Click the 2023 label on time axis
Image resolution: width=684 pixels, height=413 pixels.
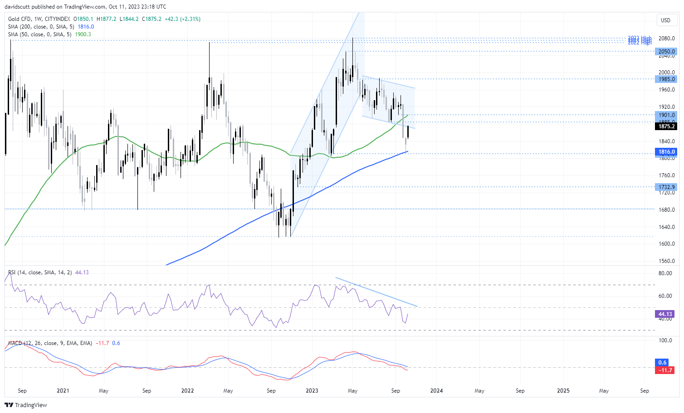coord(312,391)
